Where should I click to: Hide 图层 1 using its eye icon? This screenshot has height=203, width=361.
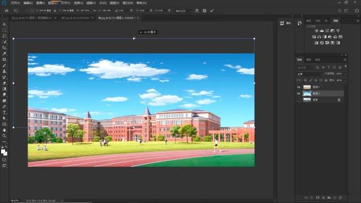tap(298, 87)
